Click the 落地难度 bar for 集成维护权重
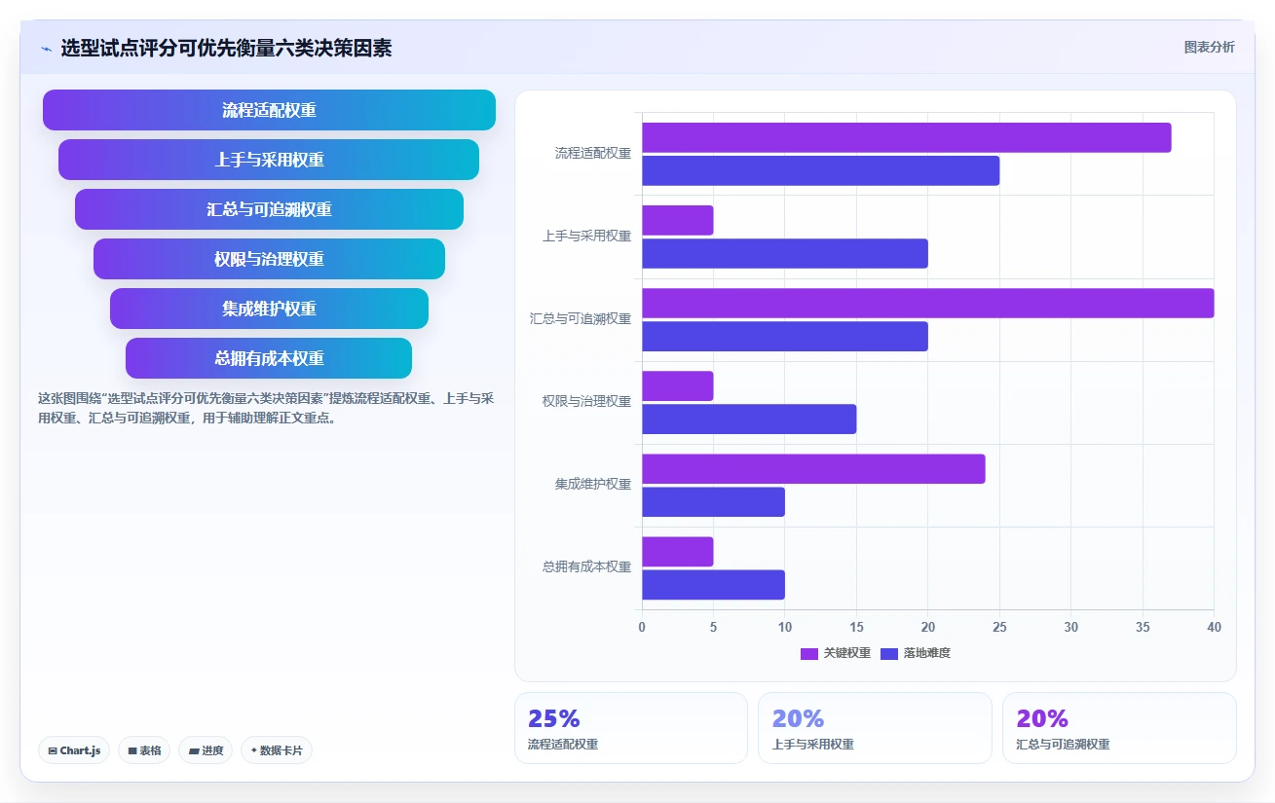This screenshot has width=1275, height=803. click(x=713, y=501)
